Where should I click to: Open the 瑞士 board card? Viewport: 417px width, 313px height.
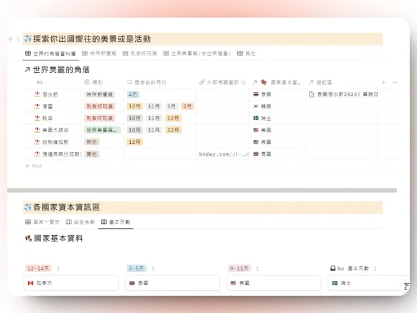coord(368,283)
